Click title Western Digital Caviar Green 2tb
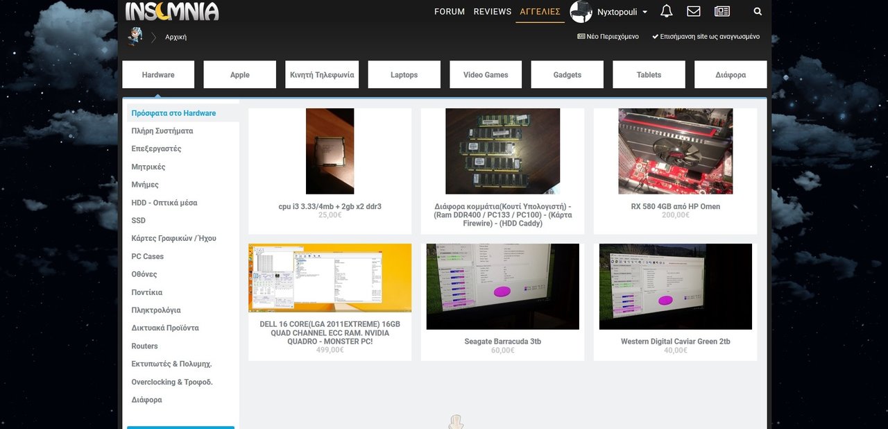The height and width of the screenshot is (429, 888). (675, 342)
